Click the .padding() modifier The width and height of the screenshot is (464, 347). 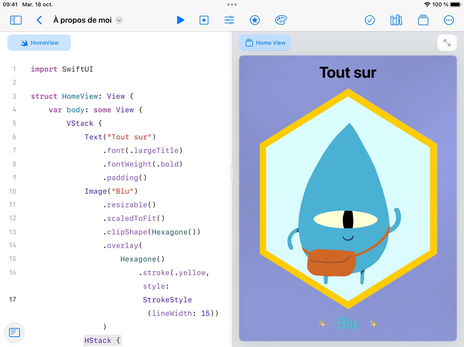click(x=125, y=178)
